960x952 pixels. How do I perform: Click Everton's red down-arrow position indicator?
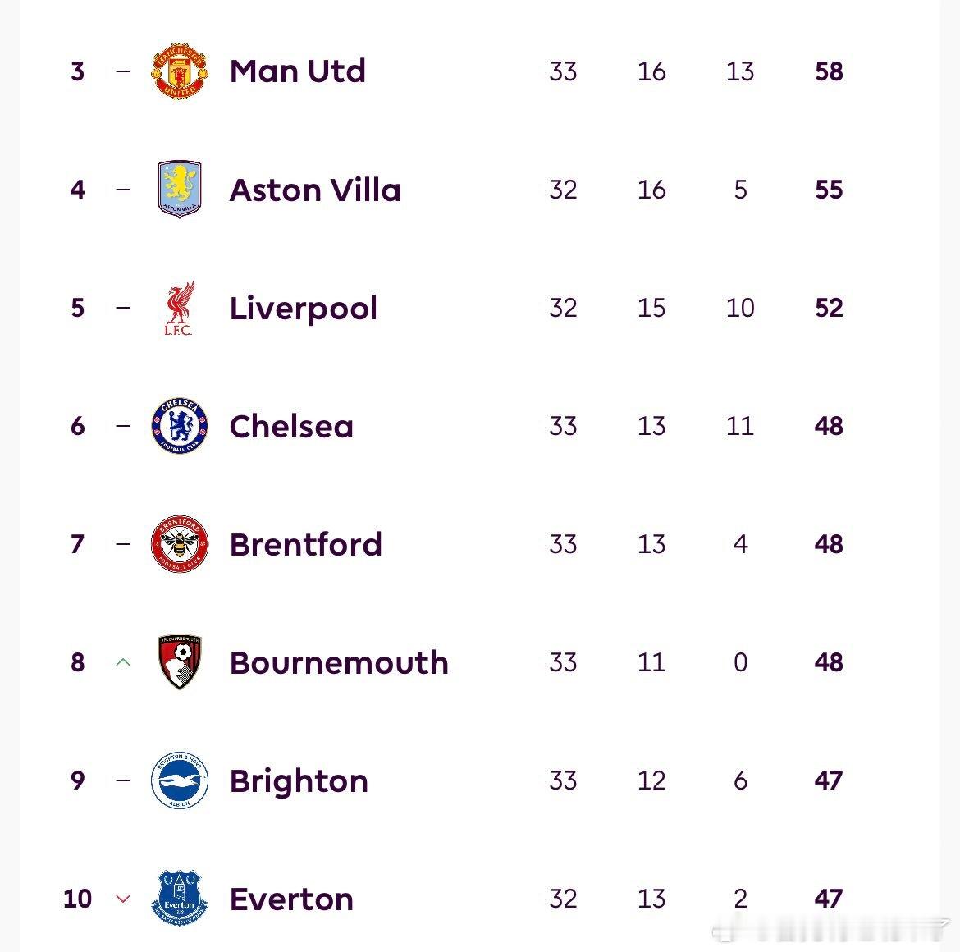pos(123,899)
